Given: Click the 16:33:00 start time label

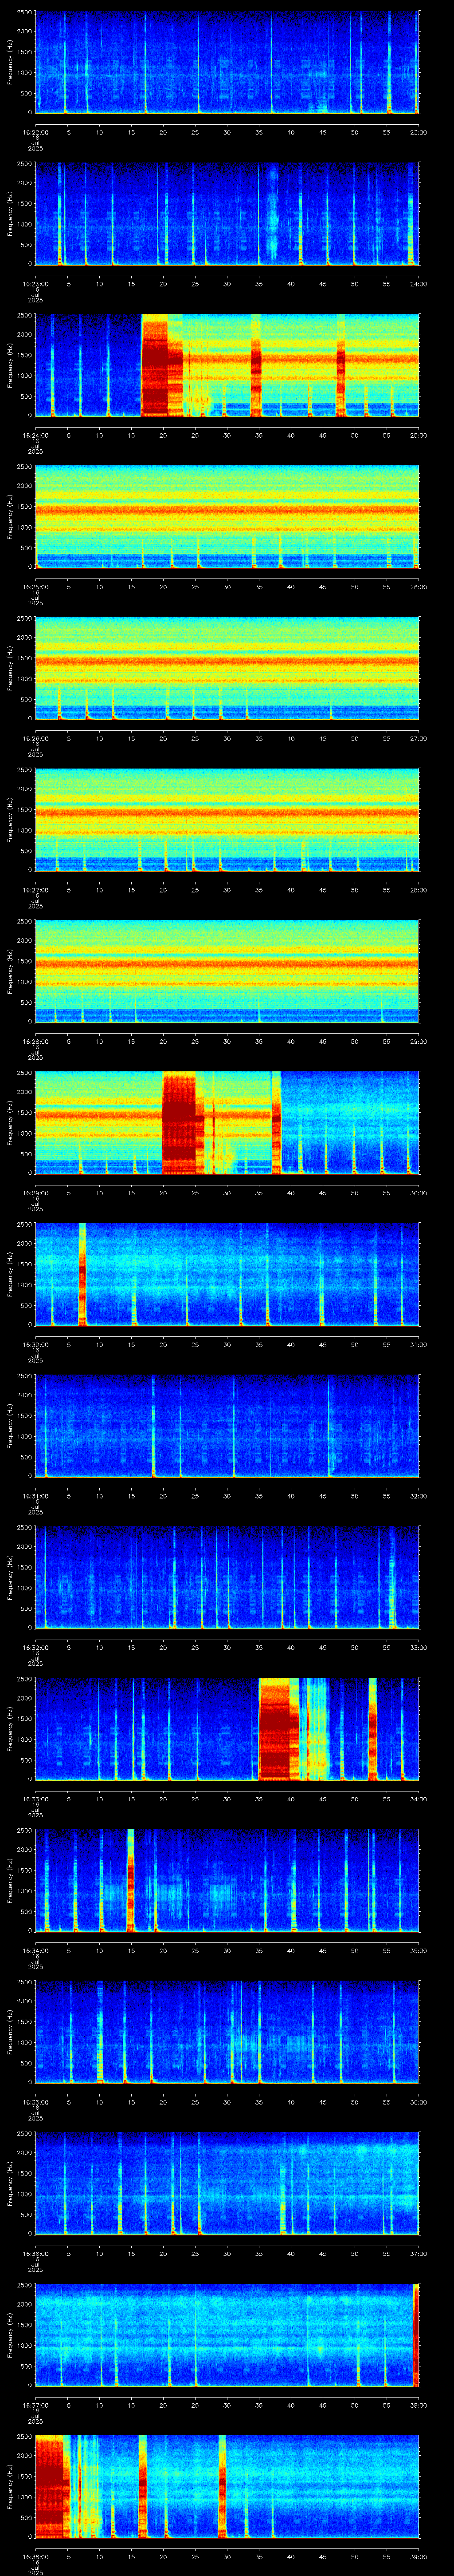Looking at the screenshot, I should tap(35, 1799).
